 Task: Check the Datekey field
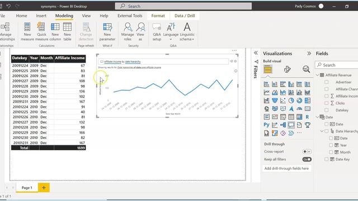pyautogui.click(x=327, y=110)
